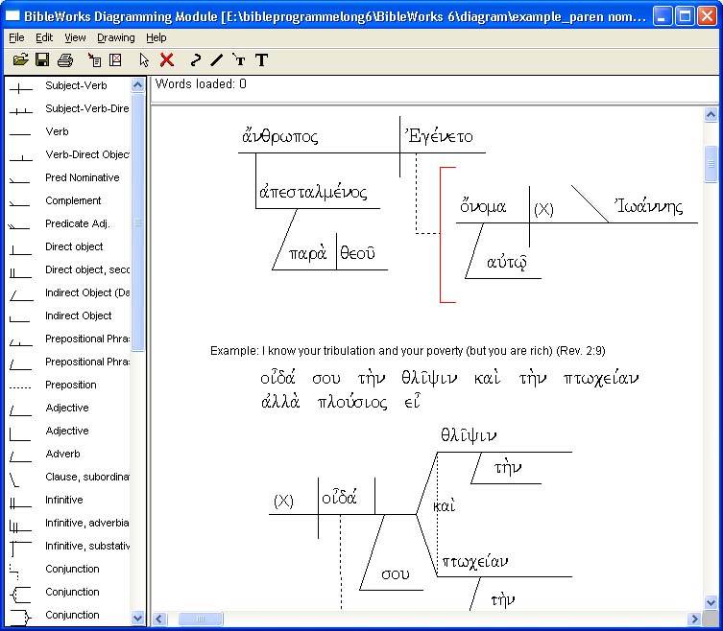Select the name Ἰωάννης in the diagram
The width and height of the screenshot is (723, 631).
click(648, 206)
